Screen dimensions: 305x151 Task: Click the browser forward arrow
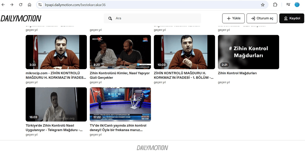pyautogui.click(x=12, y=5)
